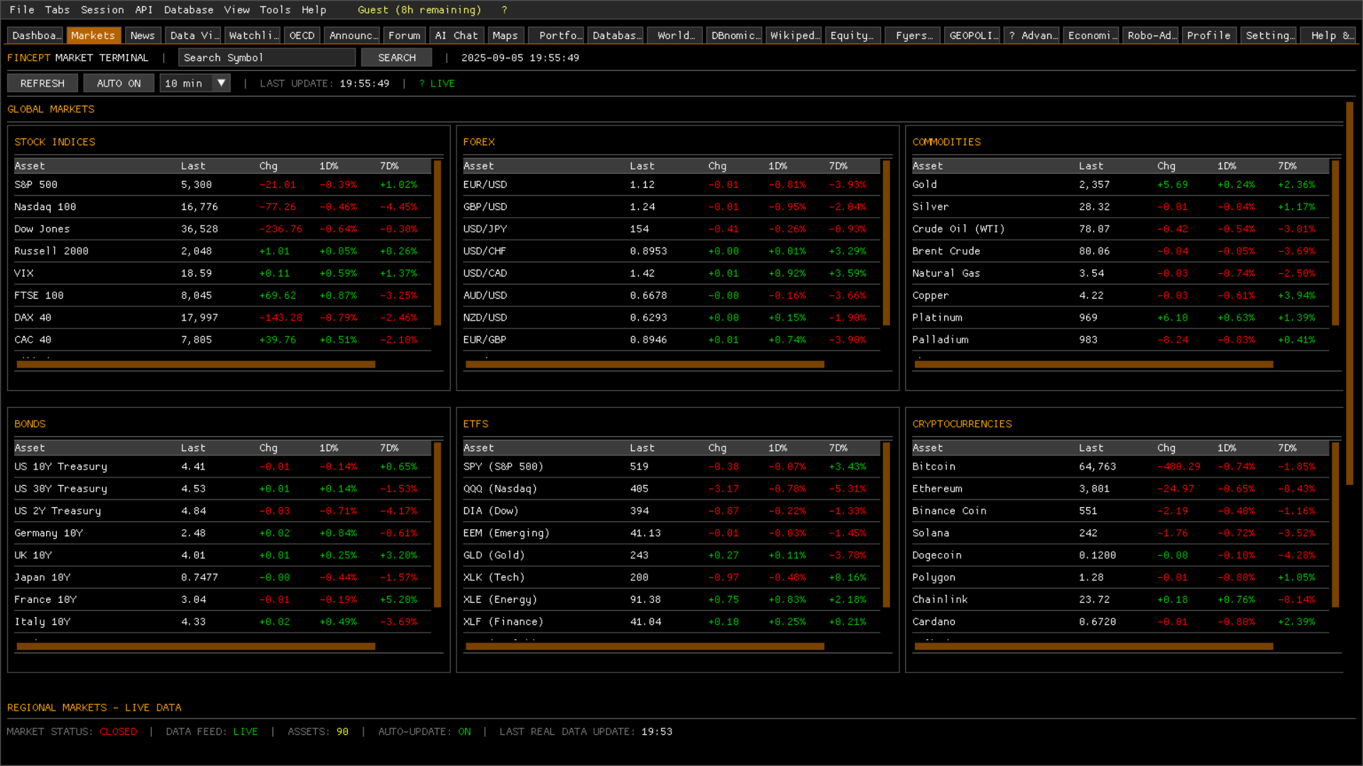This screenshot has width=1363, height=766.
Task: Focus the Search Symbol input field
Action: point(266,57)
